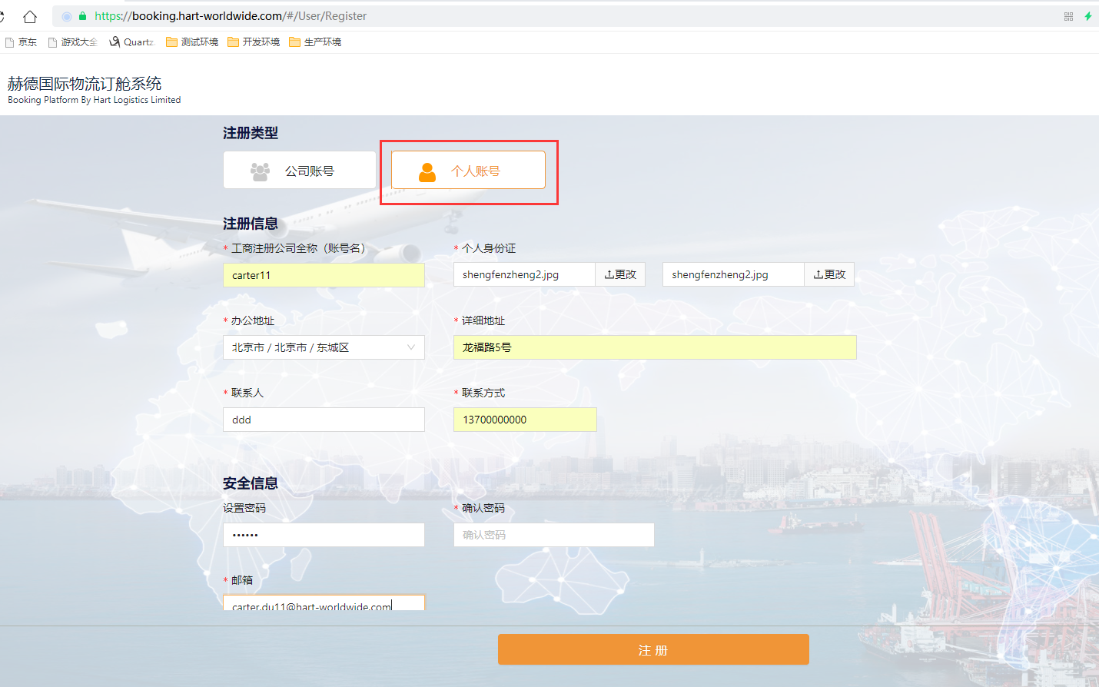Click the 联系方式 phone number field
This screenshot has width=1099, height=687.
pyautogui.click(x=525, y=420)
